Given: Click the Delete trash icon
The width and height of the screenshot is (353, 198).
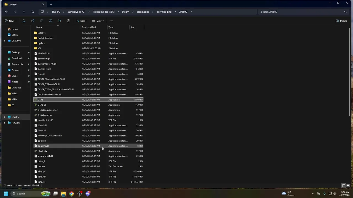Looking at the screenshot, I should tap(68, 21).
